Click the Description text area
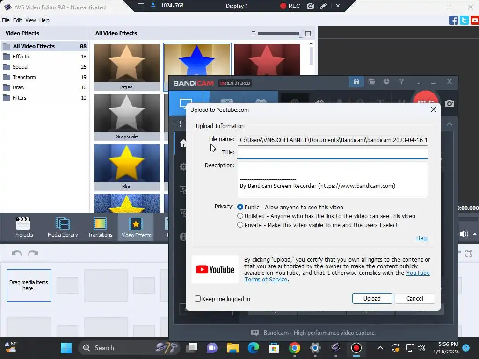This screenshot has height=359, width=479. click(333, 179)
